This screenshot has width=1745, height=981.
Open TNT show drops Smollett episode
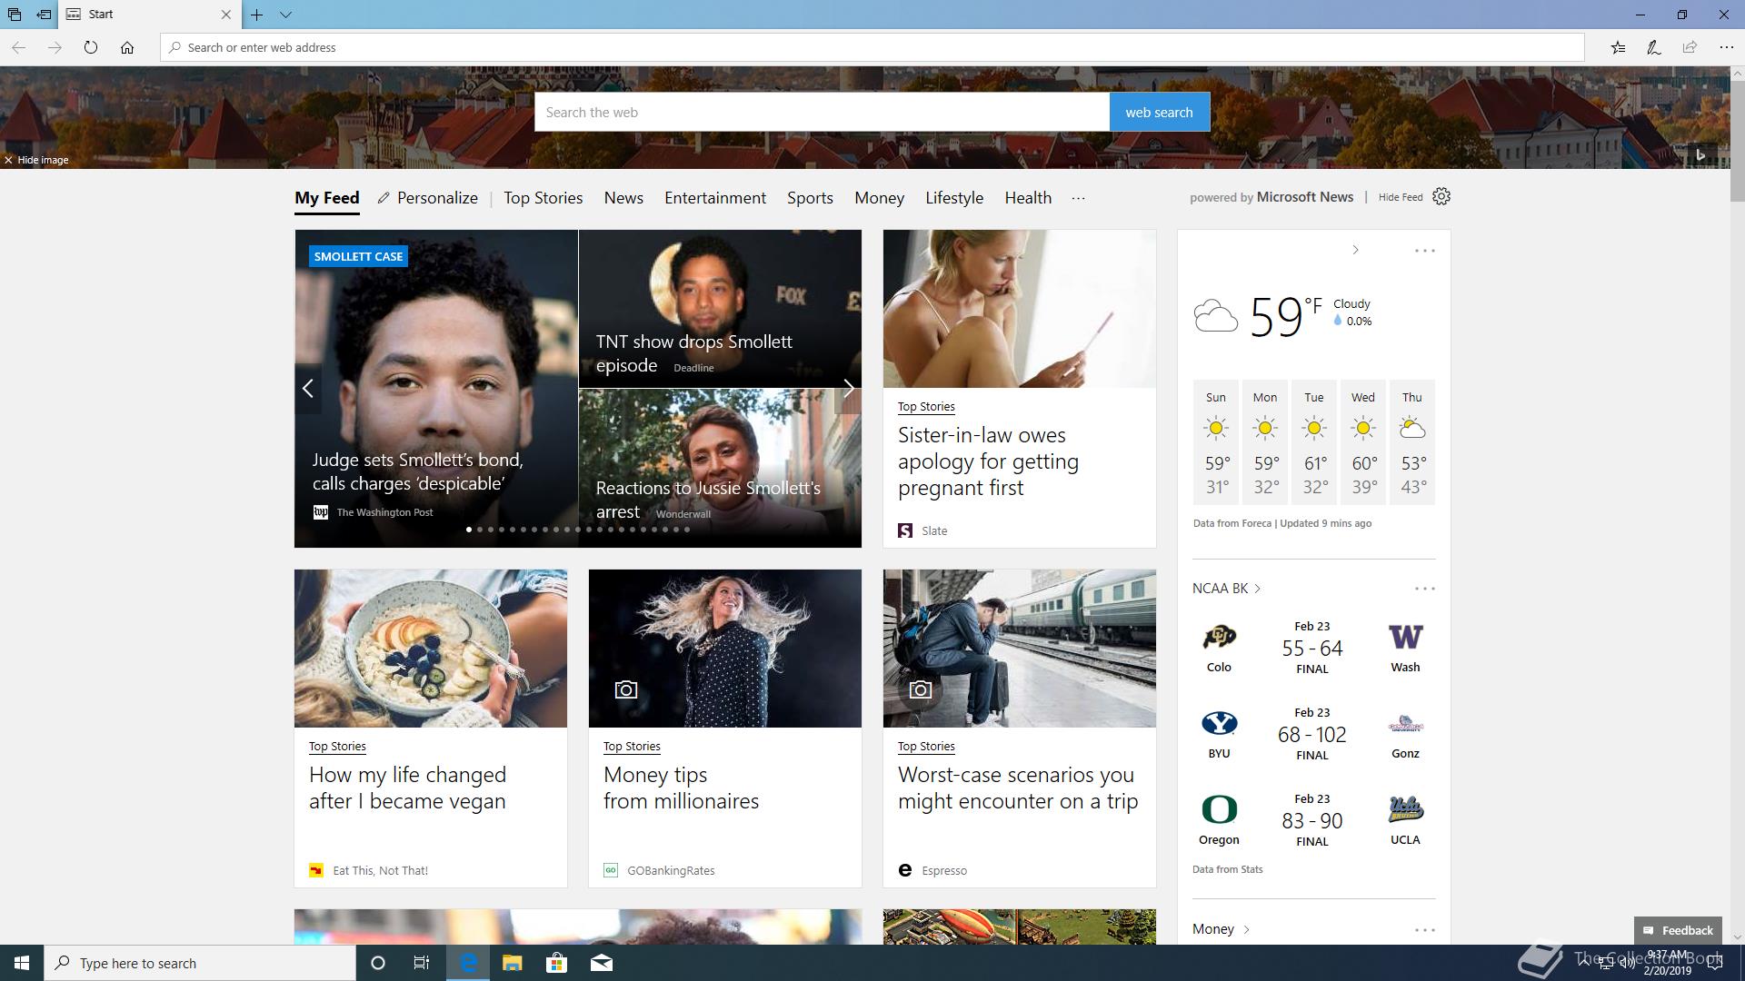pyautogui.click(x=694, y=353)
